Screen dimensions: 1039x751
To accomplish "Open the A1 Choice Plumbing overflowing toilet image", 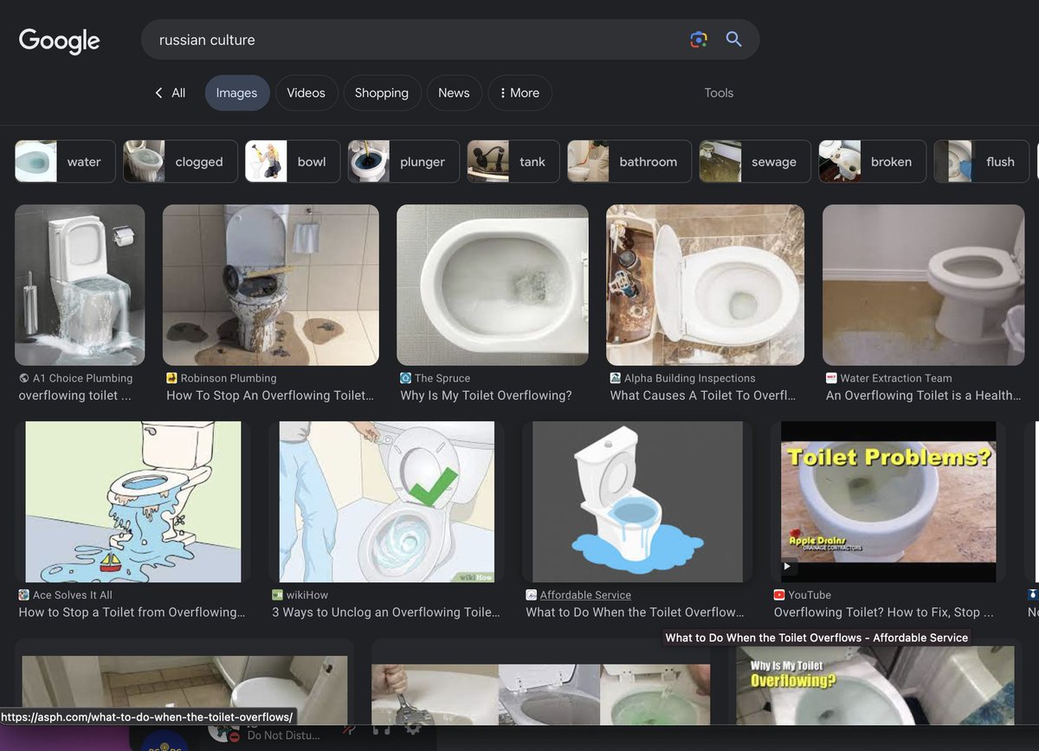I will 80,285.
